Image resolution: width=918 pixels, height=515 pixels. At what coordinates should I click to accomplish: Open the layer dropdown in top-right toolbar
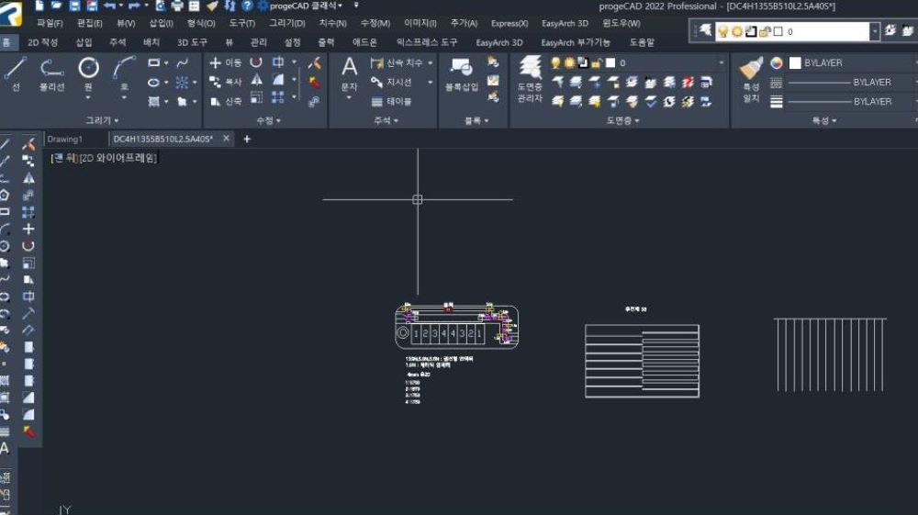pyautogui.click(x=875, y=31)
